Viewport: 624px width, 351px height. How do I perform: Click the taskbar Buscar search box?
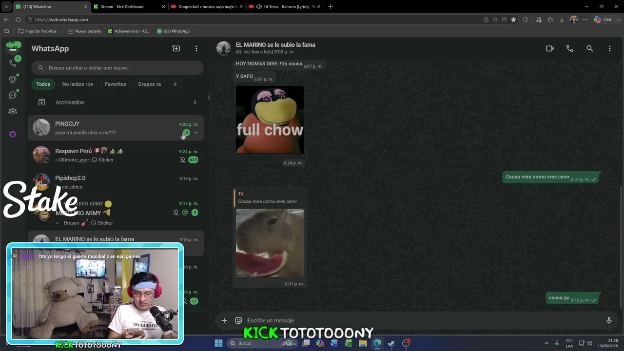coord(263,343)
